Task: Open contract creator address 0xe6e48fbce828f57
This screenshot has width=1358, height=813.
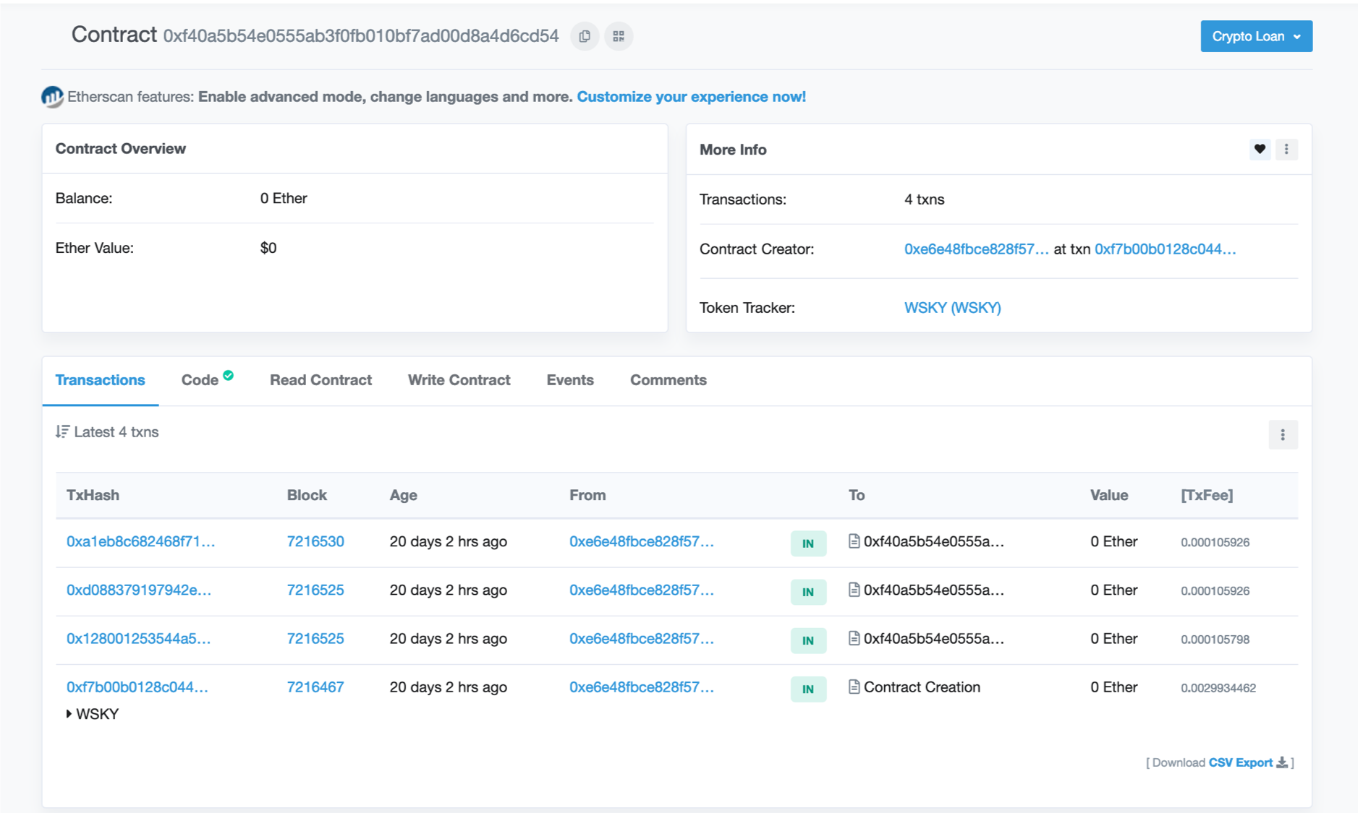Action: (x=976, y=249)
